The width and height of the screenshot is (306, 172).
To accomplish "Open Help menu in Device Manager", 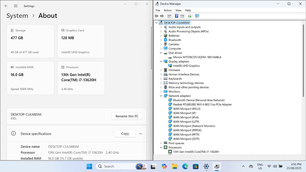I will tap(188, 10).
